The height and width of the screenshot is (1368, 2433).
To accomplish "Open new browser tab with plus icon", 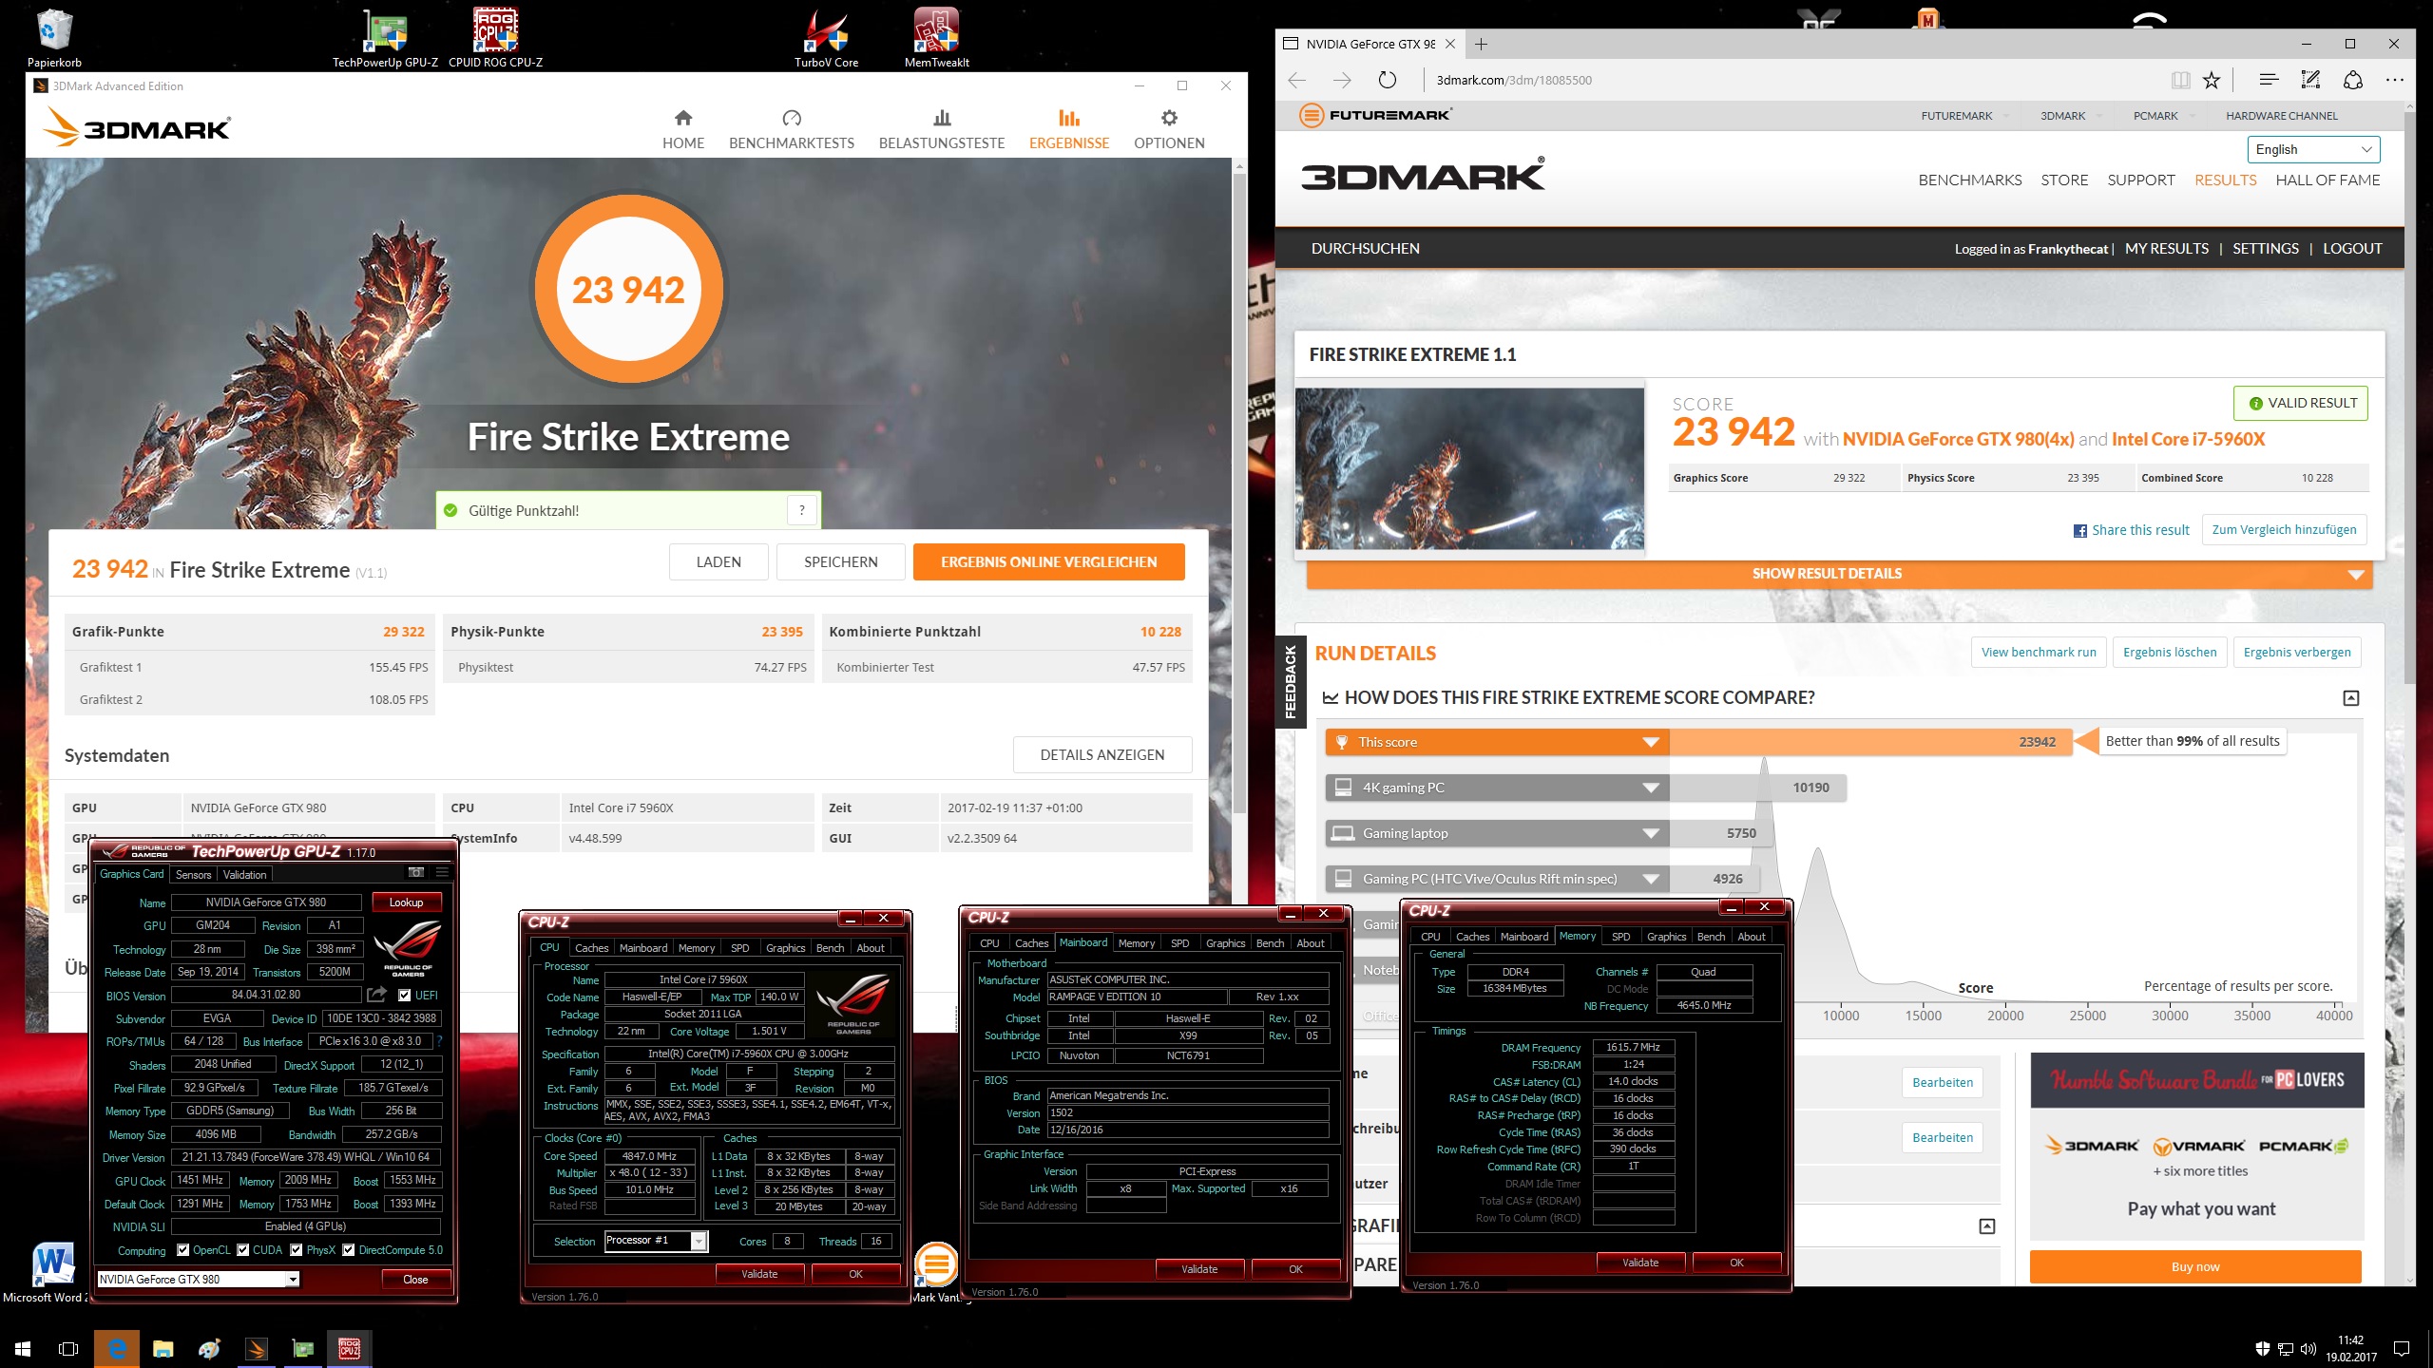I will 1481,44.
